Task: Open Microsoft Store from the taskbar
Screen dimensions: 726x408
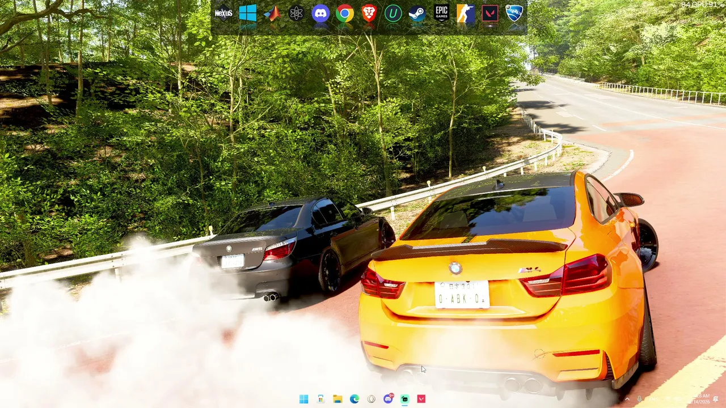Action: click(x=320, y=399)
